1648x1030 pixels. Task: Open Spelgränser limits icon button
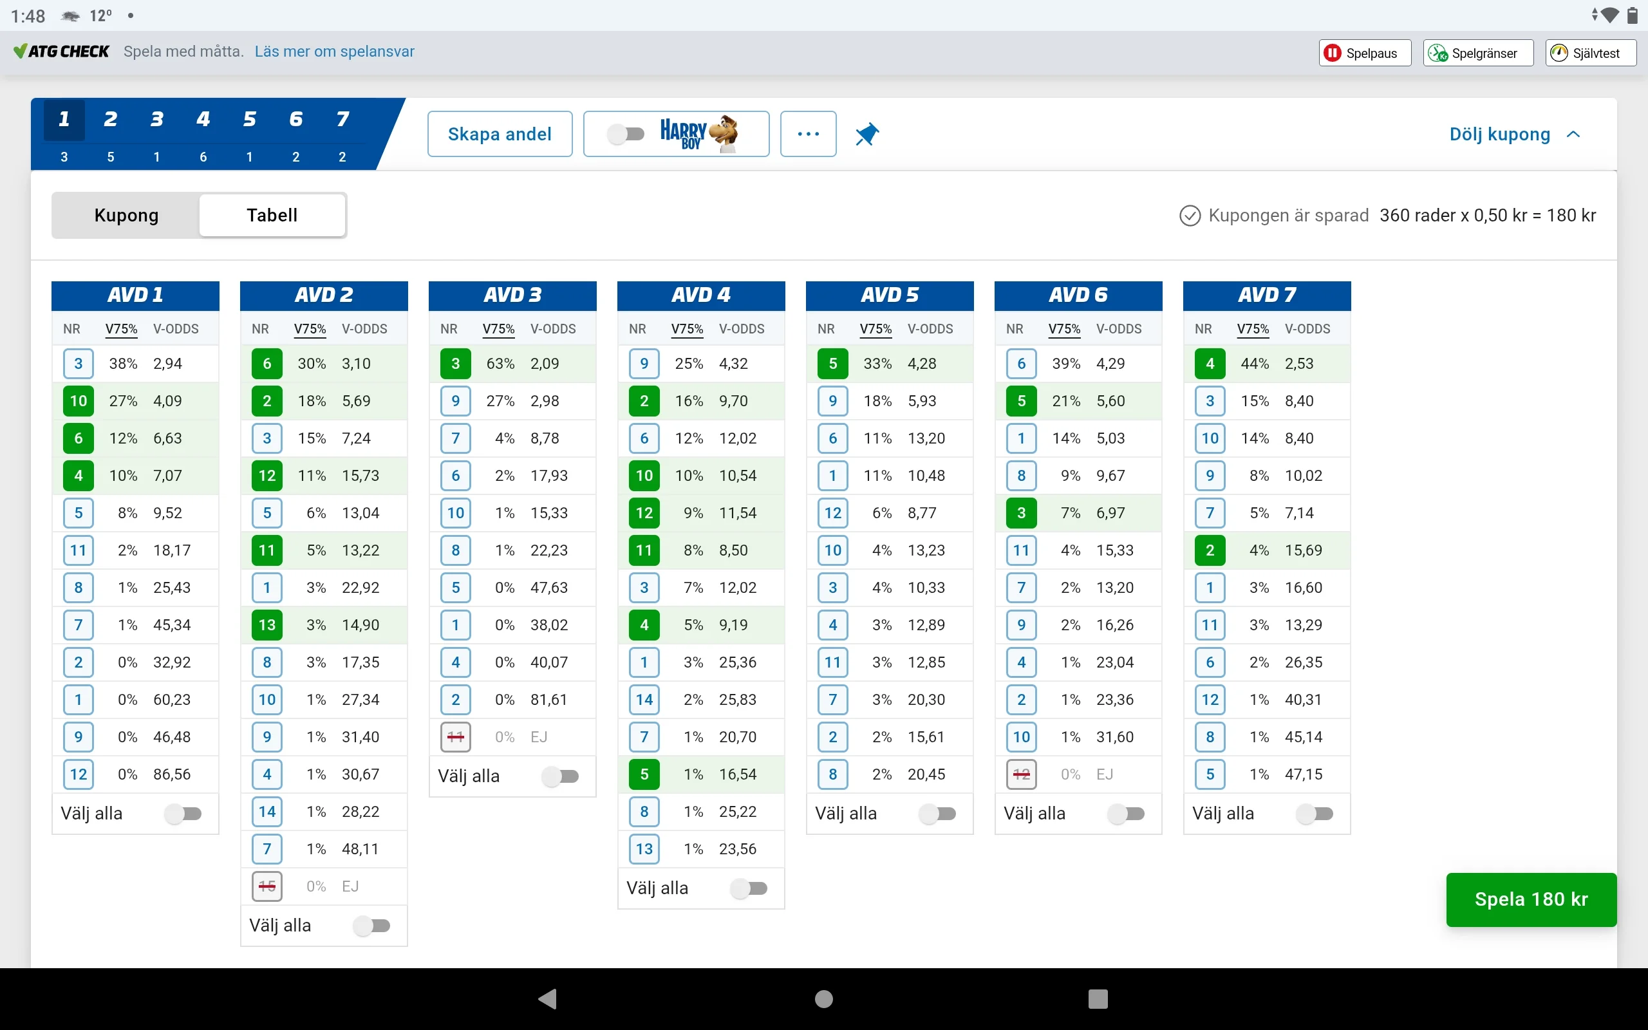click(x=1438, y=53)
